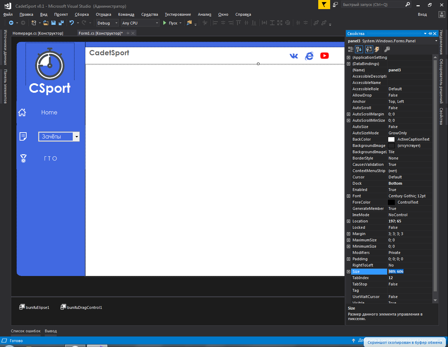Click the Find in Files toolbar icon
The image size is (448, 347).
click(189, 23)
